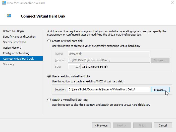Screen dimensions: 176x132
Task: Go to the Summary step
Action: (x=9, y=64)
